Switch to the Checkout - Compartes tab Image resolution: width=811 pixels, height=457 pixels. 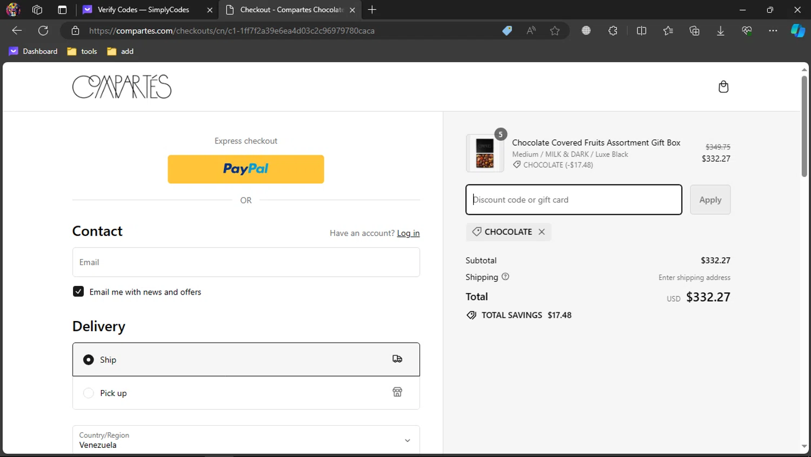point(291,10)
